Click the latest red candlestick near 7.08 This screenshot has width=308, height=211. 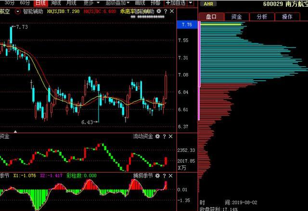pos(166,87)
